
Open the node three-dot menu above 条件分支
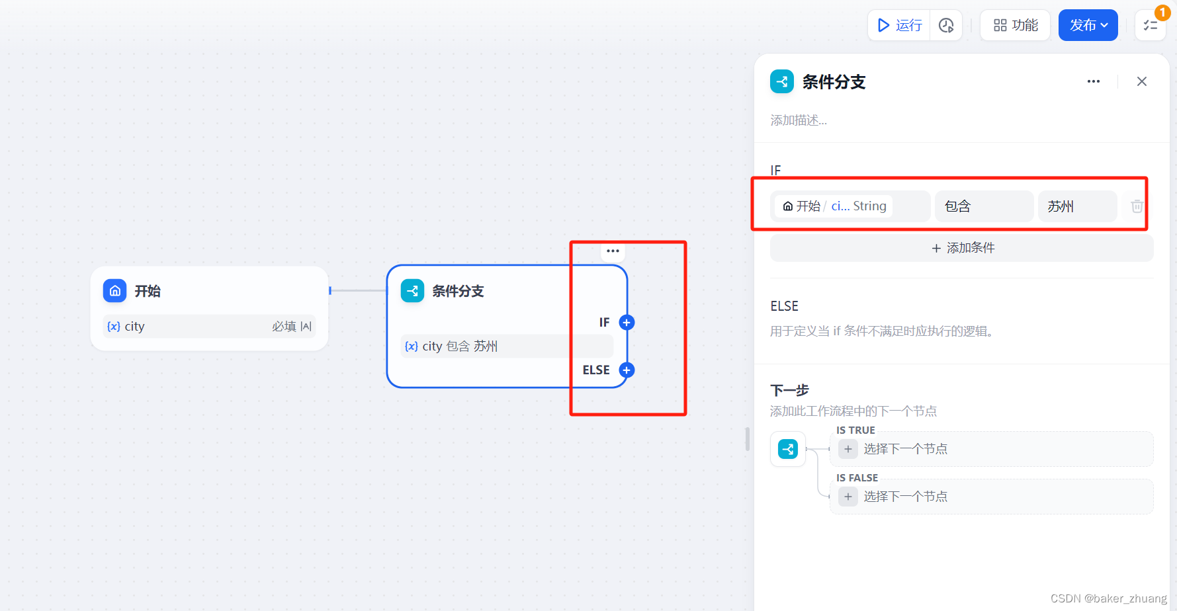point(612,251)
